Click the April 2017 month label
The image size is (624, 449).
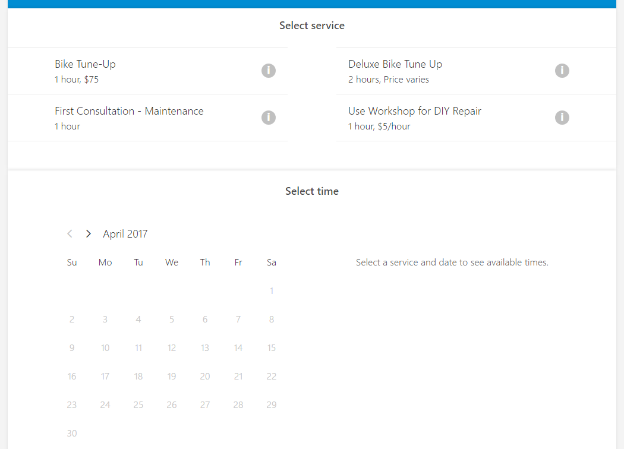[125, 234]
